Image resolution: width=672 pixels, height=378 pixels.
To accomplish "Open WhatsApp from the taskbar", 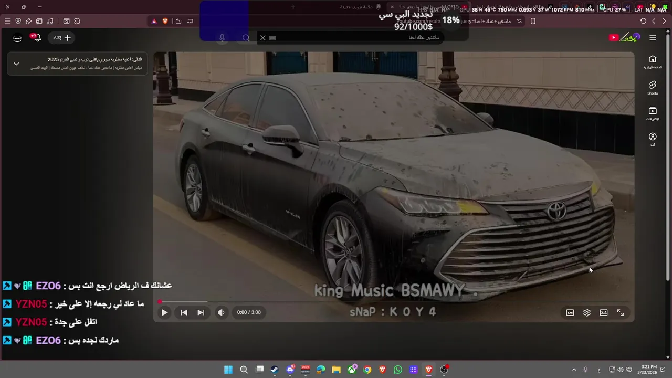I will (398, 370).
